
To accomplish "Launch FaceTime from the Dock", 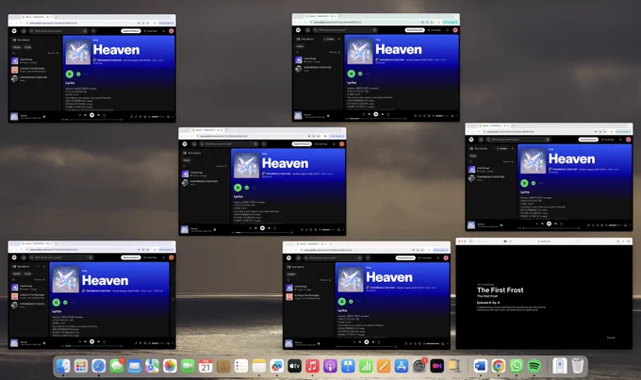I will 188,366.
